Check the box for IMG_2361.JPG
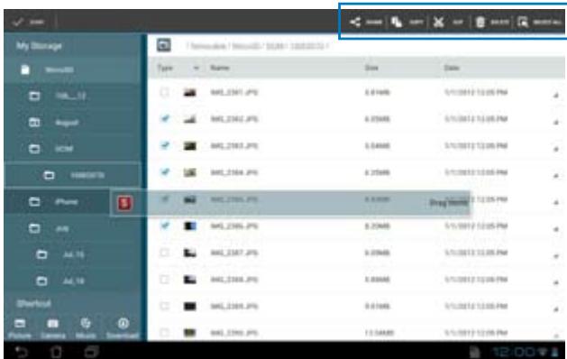 (x=165, y=92)
